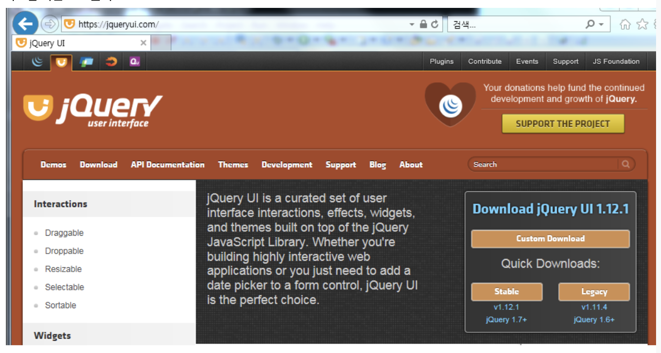Click the browser Back arrow button
661x353 pixels.
25,24
